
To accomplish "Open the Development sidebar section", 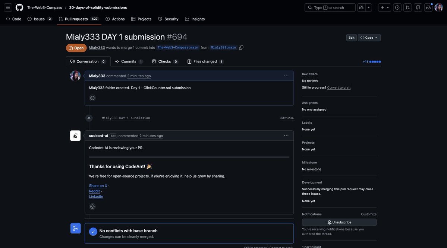I will (312, 182).
